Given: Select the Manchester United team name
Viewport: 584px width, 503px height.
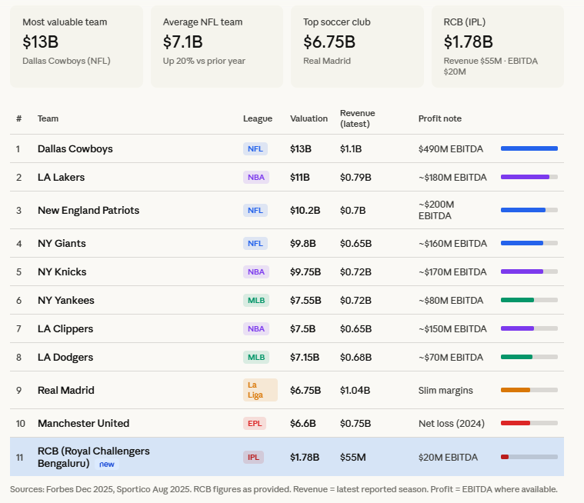Looking at the screenshot, I should click(x=83, y=423).
